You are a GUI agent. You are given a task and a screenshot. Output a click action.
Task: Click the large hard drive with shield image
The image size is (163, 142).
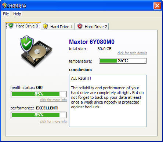(x=36, y=51)
